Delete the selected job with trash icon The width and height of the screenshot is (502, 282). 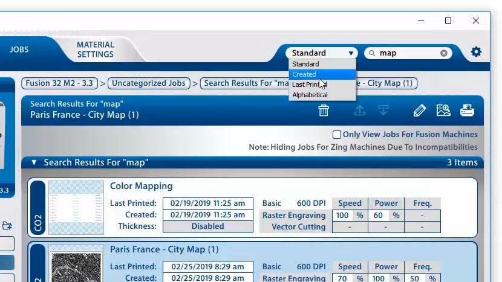tap(324, 111)
